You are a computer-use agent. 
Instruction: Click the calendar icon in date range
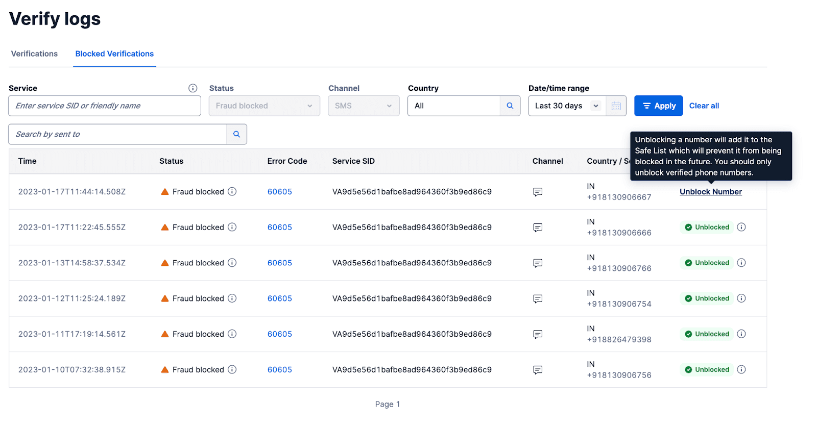[x=616, y=106]
